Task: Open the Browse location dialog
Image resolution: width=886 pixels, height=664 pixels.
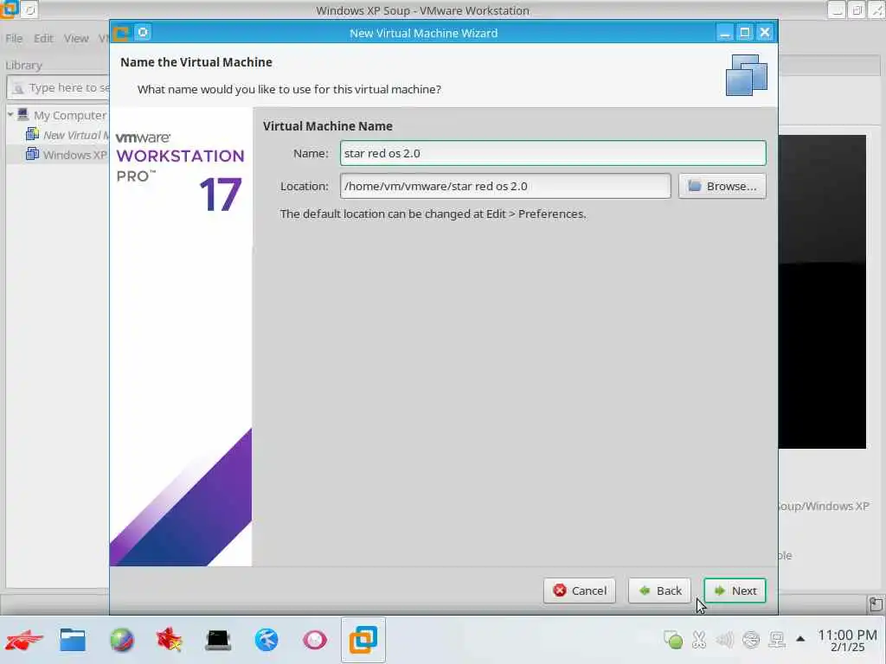Action: 722,186
